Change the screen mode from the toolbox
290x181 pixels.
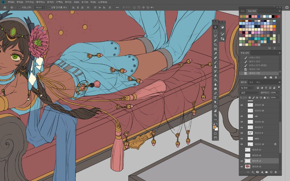(215, 138)
